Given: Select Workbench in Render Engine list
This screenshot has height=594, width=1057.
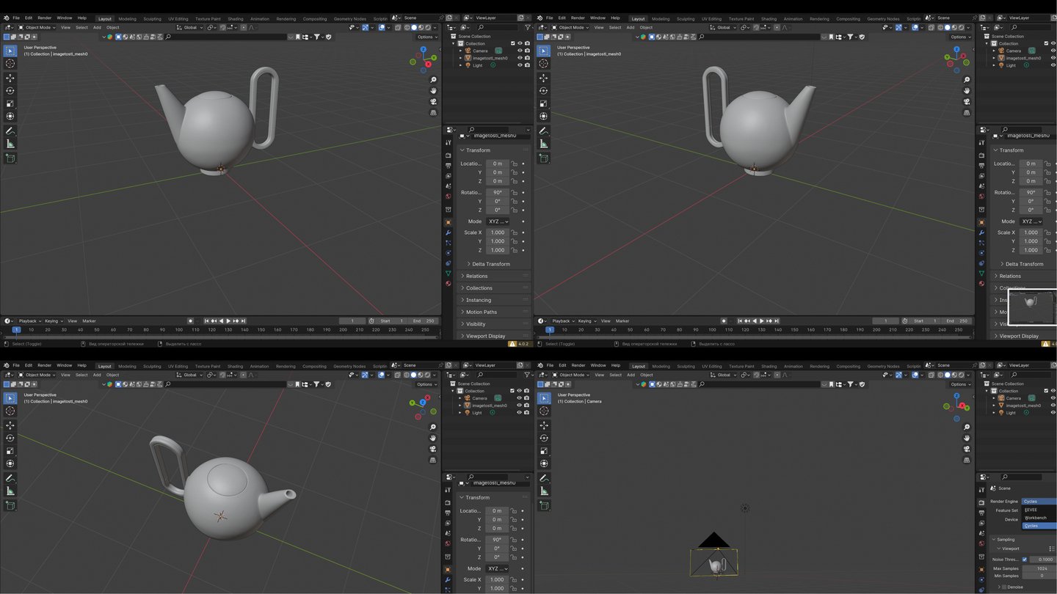Looking at the screenshot, I should pyautogui.click(x=1039, y=518).
